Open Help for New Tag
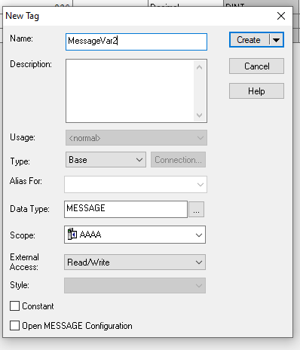This screenshot has height=350, width=300. [x=256, y=91]
